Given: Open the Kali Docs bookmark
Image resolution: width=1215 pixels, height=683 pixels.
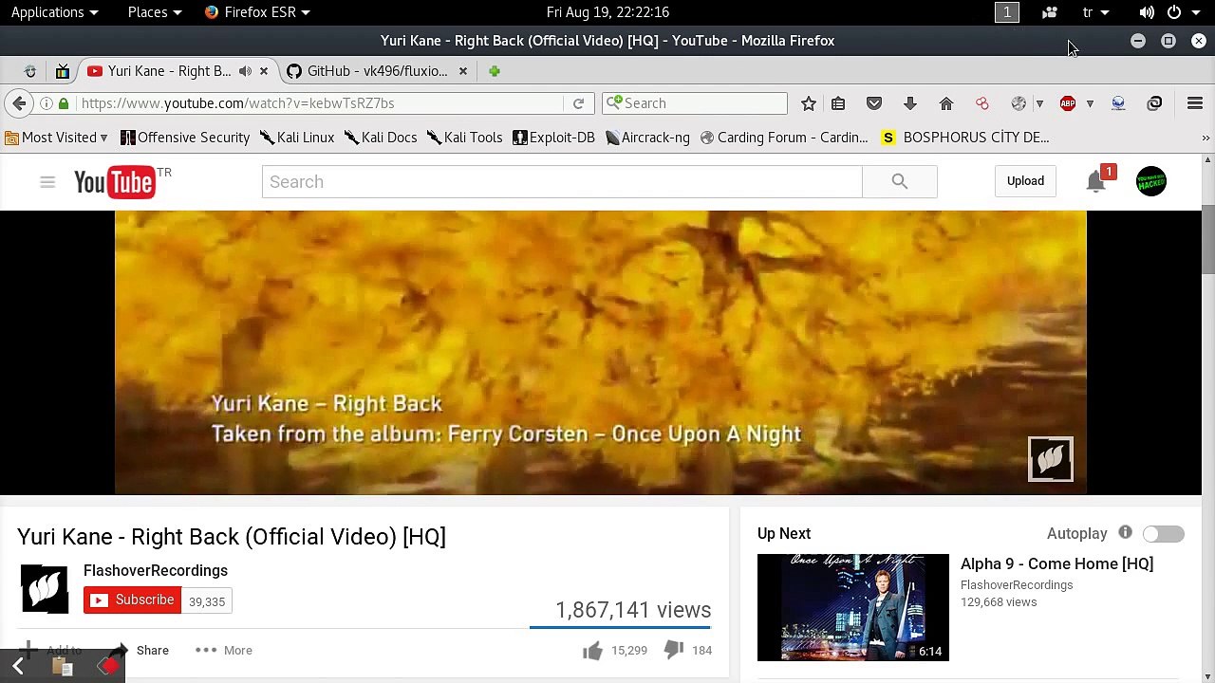Looking at the screenshot, I should [381, 138].
